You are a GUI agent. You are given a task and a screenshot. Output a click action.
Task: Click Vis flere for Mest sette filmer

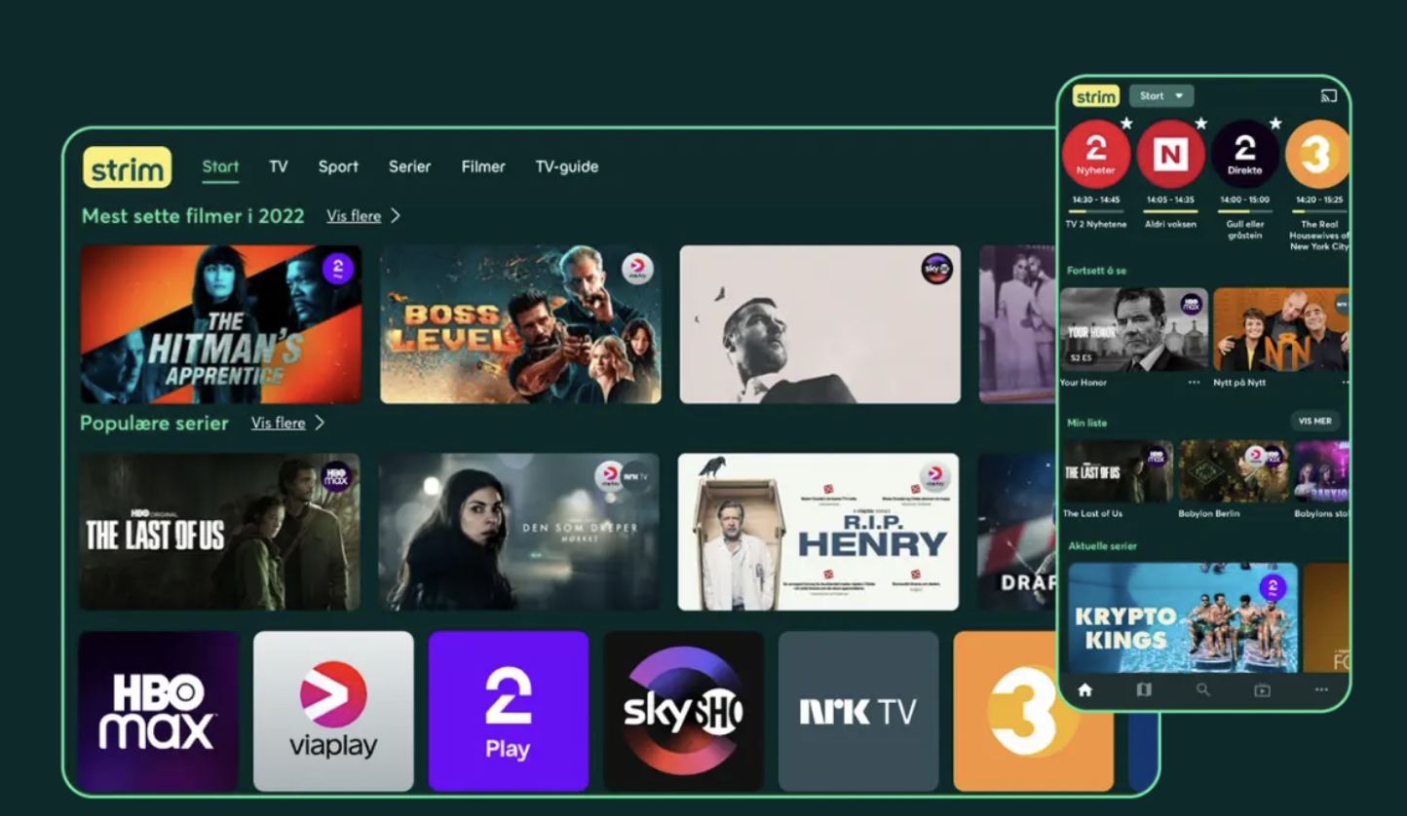[354, 216]
